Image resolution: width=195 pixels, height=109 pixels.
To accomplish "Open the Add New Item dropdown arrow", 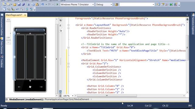I will (11, 5).
